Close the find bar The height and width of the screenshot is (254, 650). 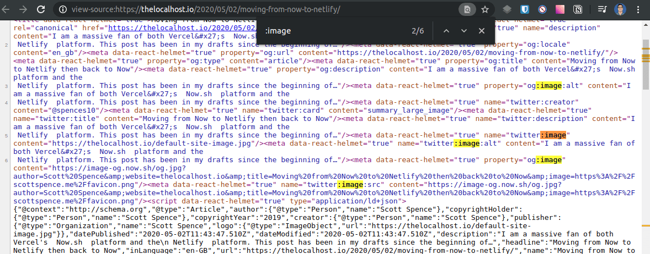tap(482, 31)
